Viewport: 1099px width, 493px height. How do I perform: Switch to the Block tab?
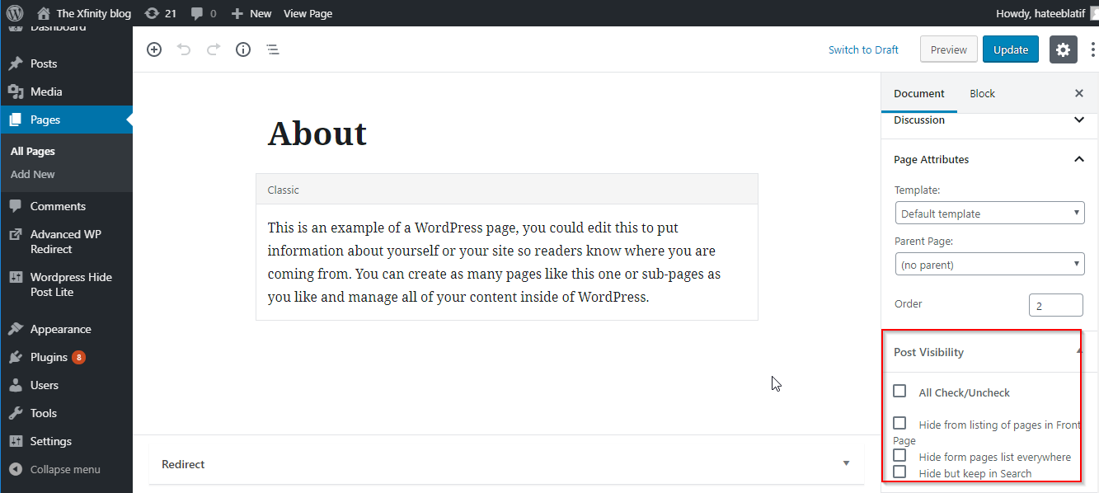tap(982, 93)
